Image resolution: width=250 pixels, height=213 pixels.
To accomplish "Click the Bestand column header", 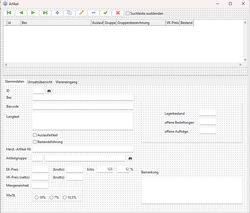I will pyautogui.click(x=187, y=23).
